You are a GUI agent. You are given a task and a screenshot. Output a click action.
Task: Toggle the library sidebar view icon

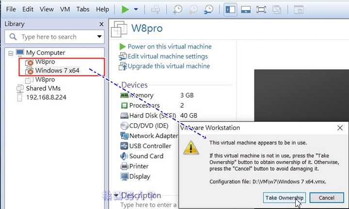(x=230, y=9)
